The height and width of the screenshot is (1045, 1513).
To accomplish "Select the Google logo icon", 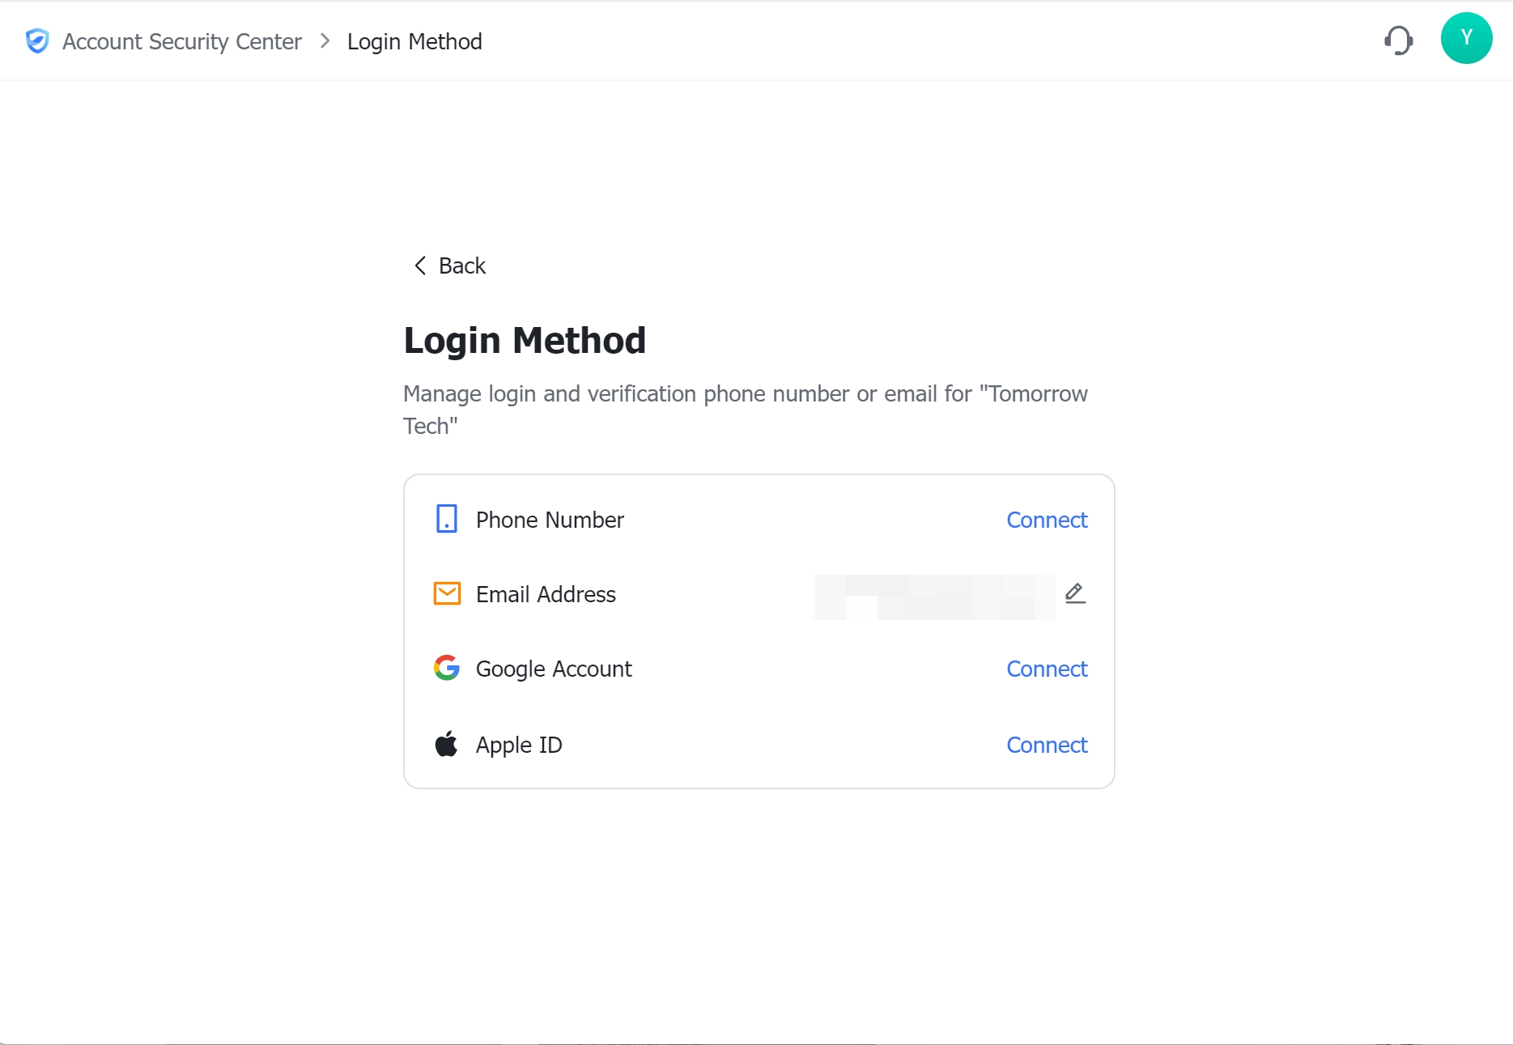I will coord(446,668).
